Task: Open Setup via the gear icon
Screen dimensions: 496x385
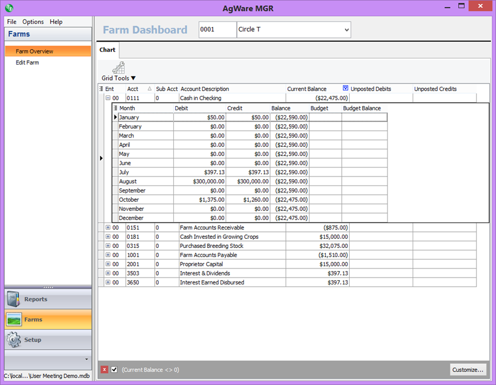Action: pyautogui.click(x=14, y=340)
